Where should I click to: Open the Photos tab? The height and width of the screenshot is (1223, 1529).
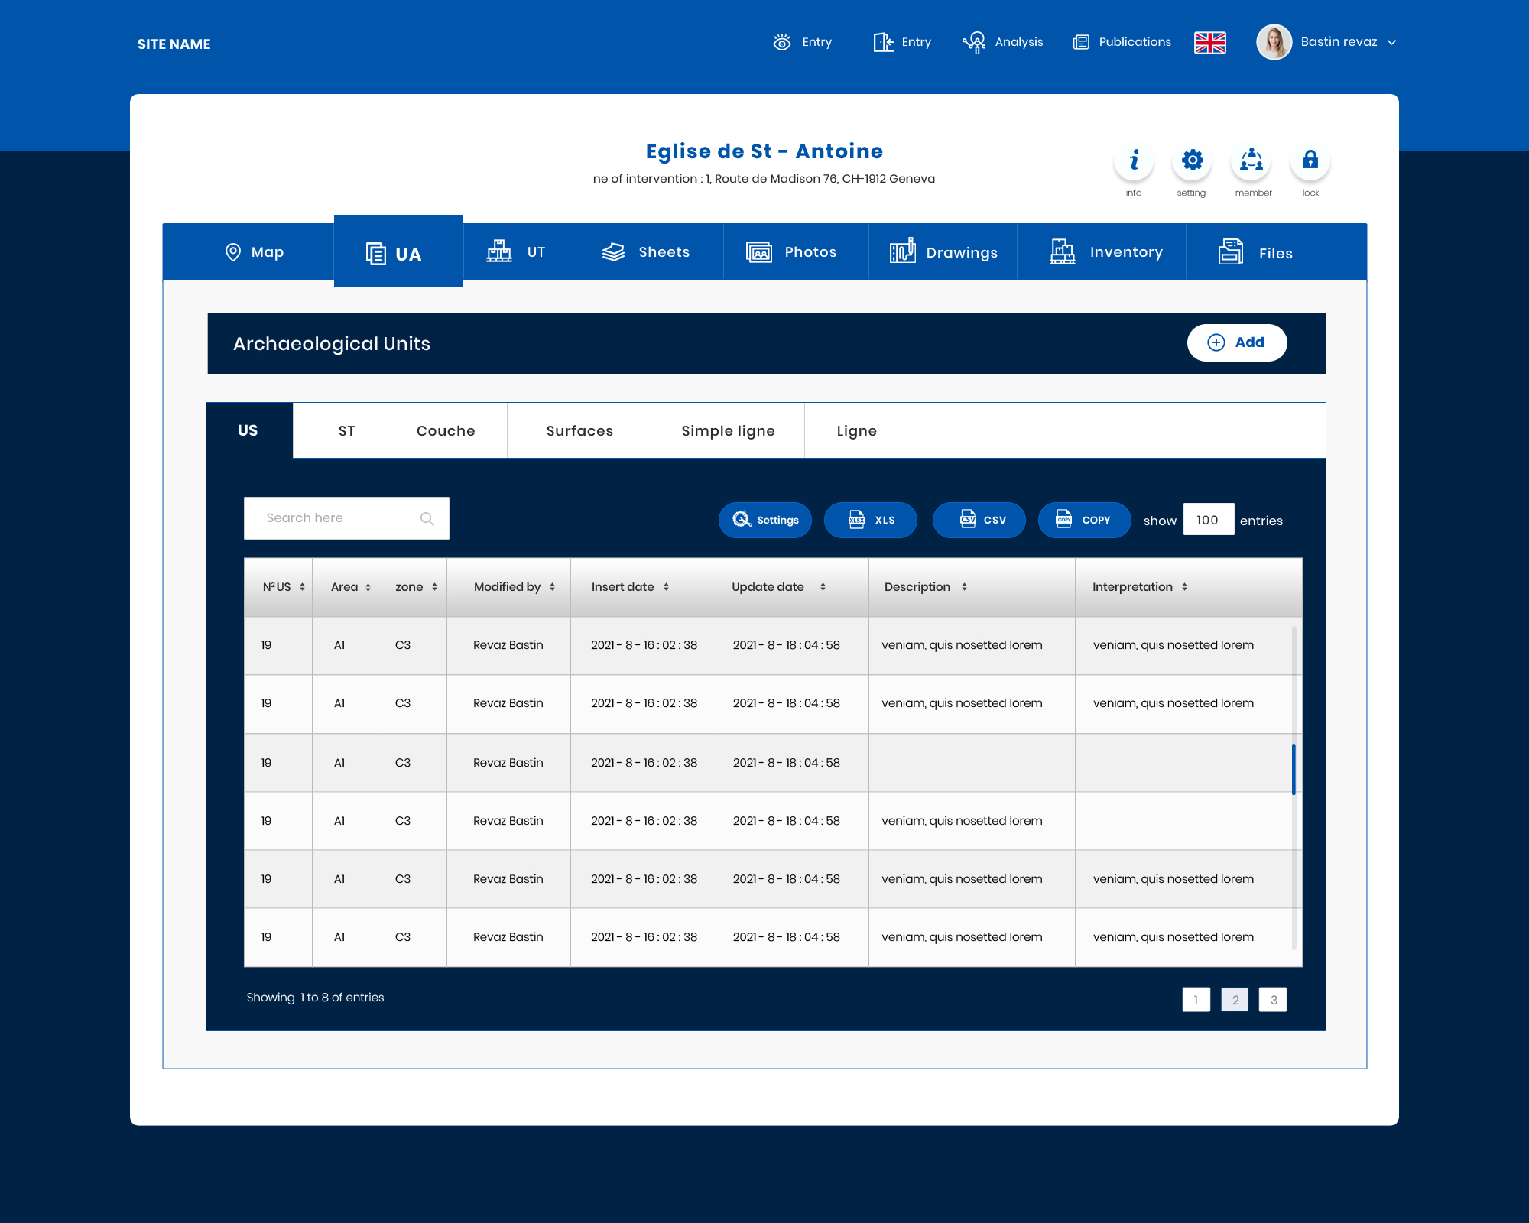(795, 251)
